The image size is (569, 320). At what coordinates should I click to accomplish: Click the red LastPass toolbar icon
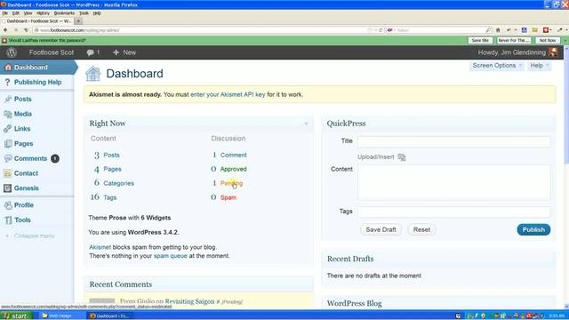coord(546,30)
